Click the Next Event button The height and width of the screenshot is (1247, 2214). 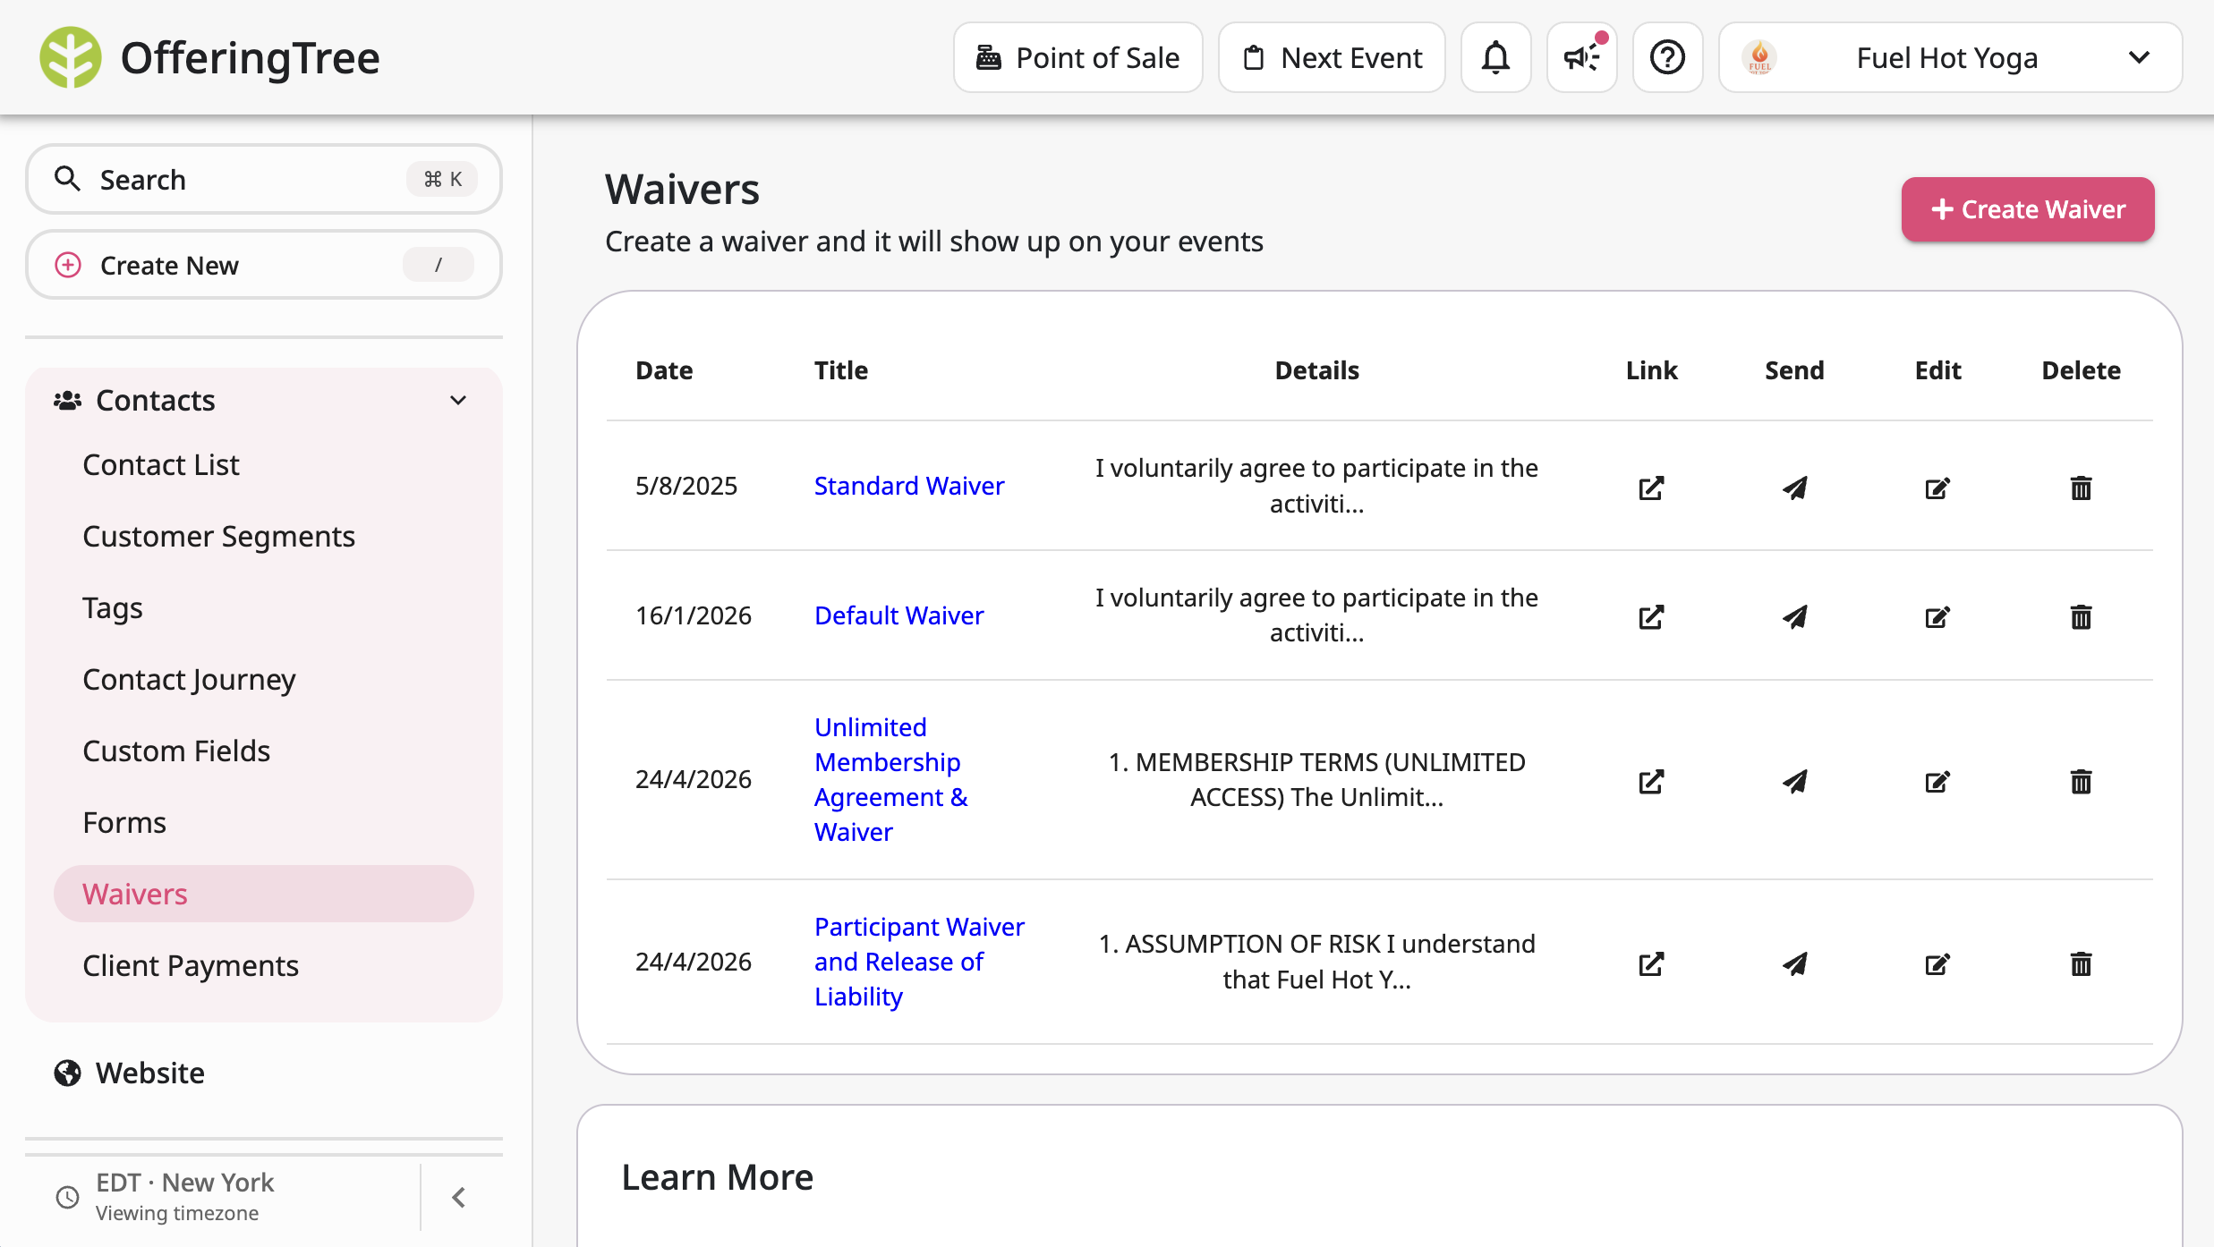(x=1332, y=57)
